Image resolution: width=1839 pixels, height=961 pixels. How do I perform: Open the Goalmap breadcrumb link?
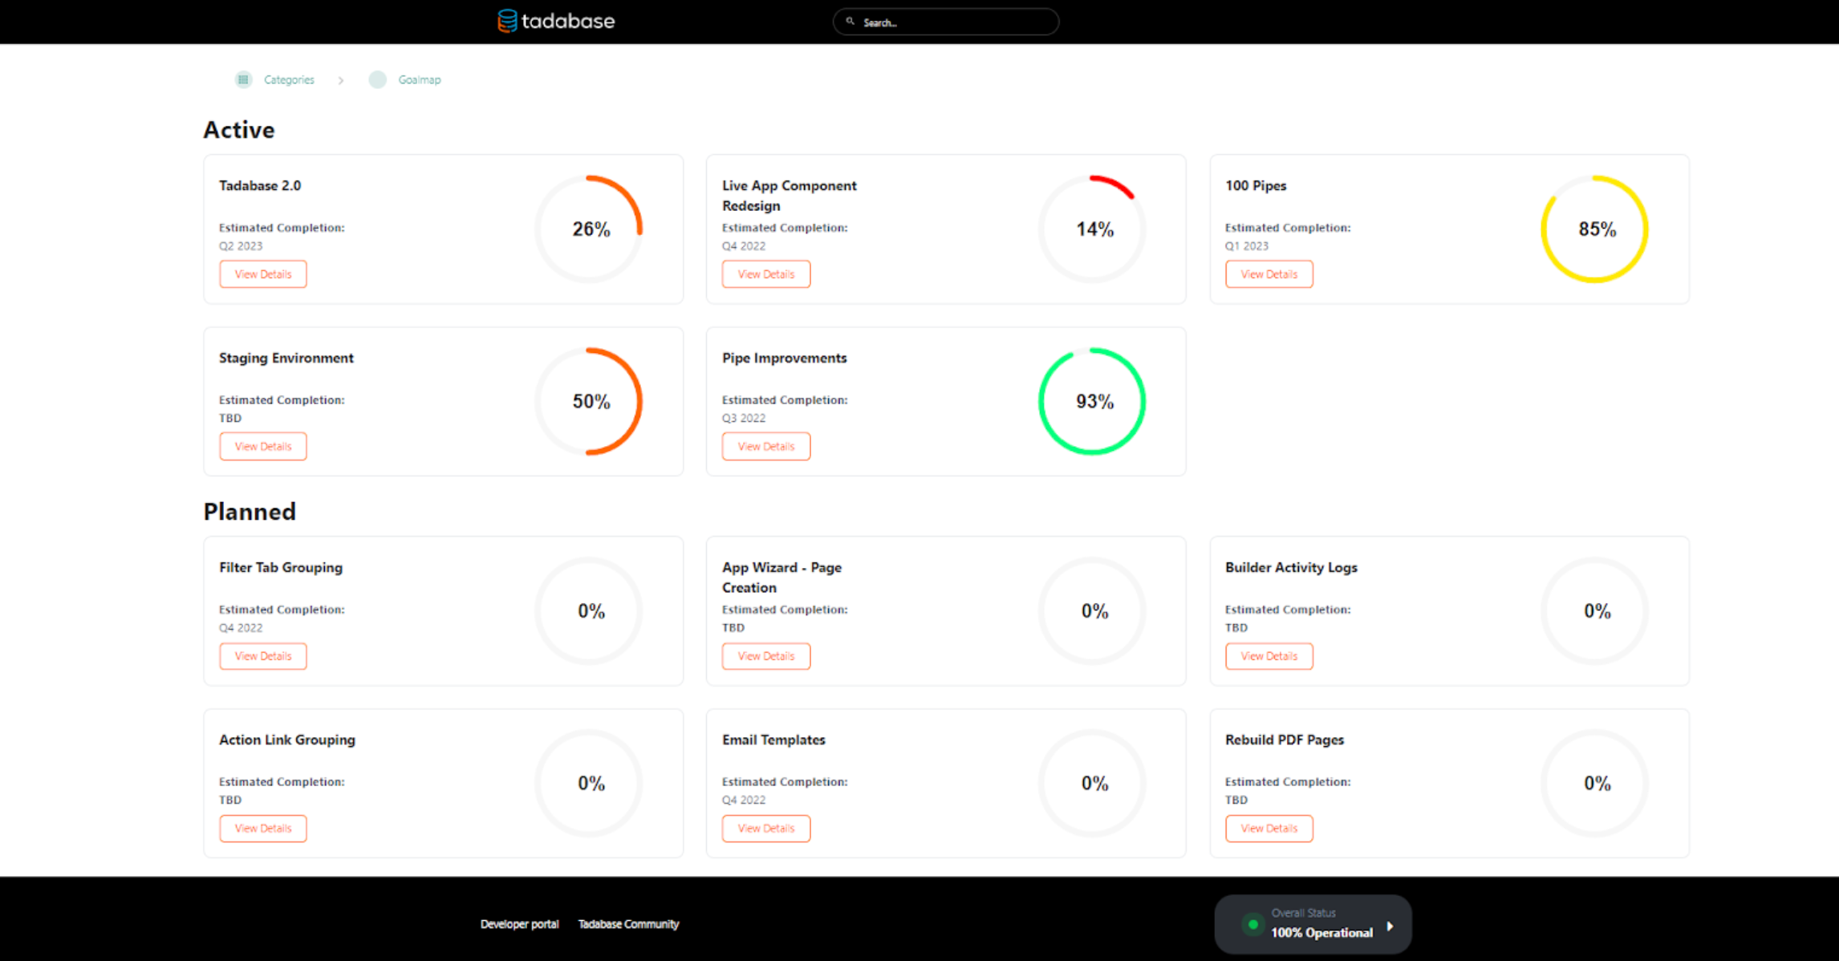pos(420,79)
